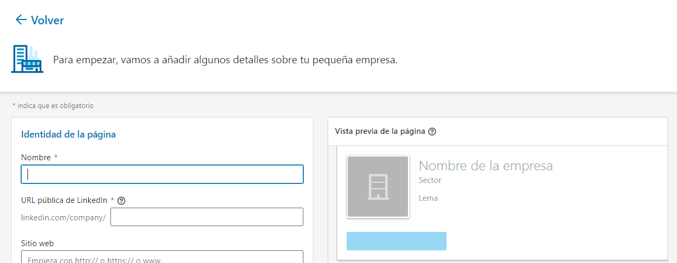This screenshot has width=677, height=263.
Task: Select the Nombre de la empresa preview title
Action: coord(485,165)
